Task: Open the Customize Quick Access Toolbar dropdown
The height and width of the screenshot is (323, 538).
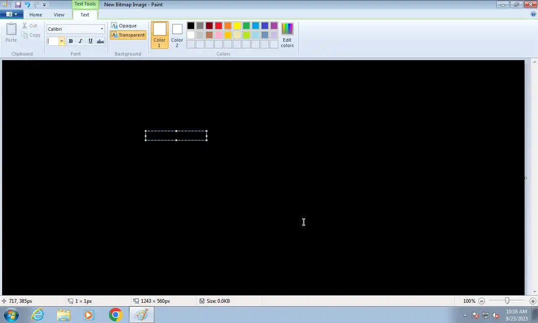Action: 44,5
